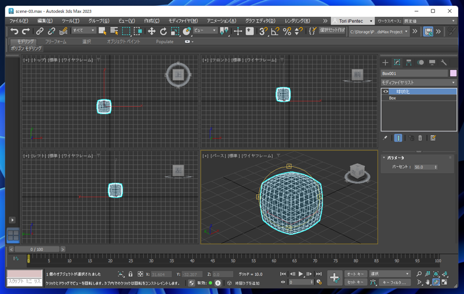Viewport: 464px width, 294px height.
Task: Click the Use Pivot Point Center icon
Action: click(x=224, y=31)
